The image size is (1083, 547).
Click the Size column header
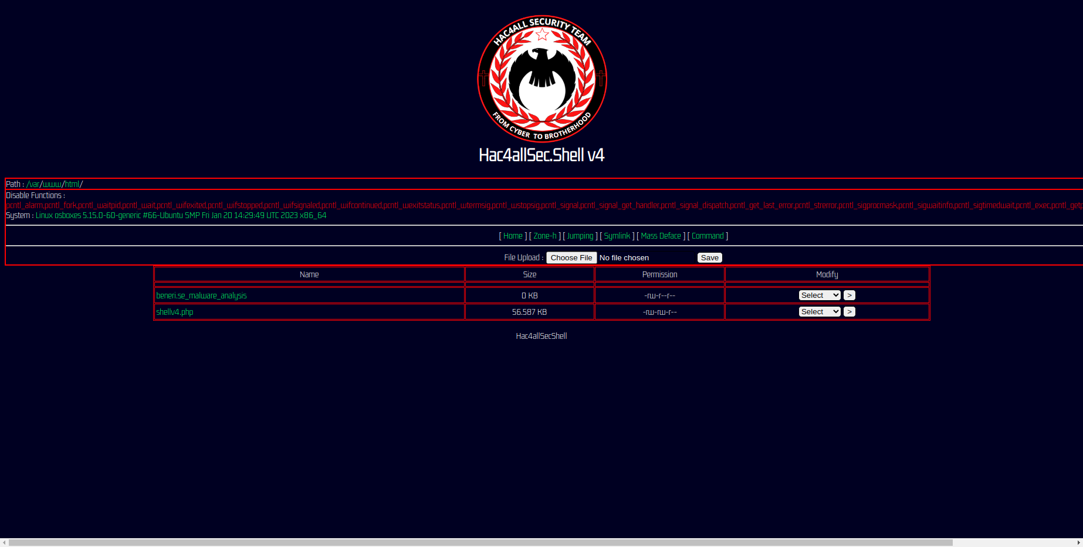530,274
